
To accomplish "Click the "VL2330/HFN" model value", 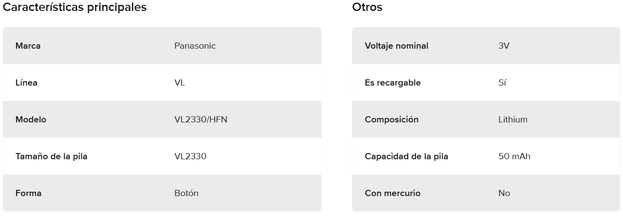I will [x=201, y=119].
